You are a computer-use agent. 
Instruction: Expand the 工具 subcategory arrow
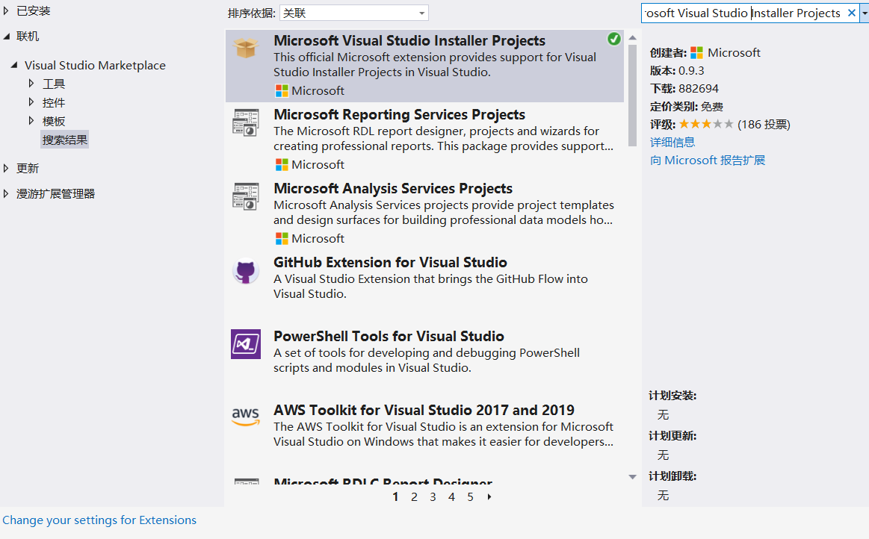31,84
